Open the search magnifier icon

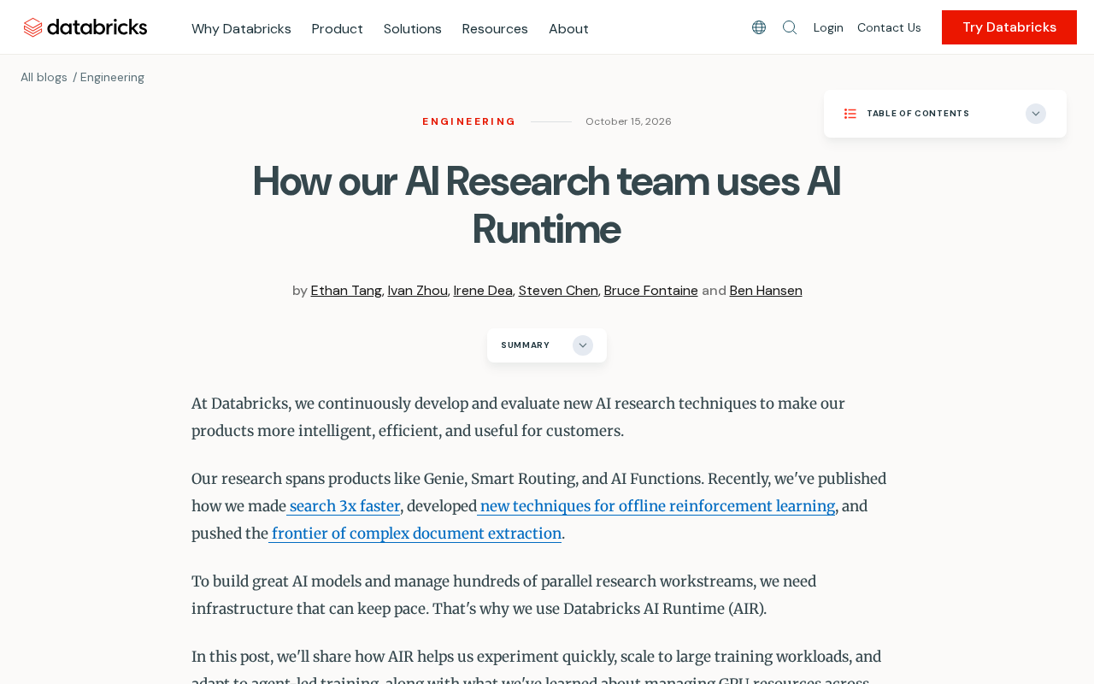(790, 27)
